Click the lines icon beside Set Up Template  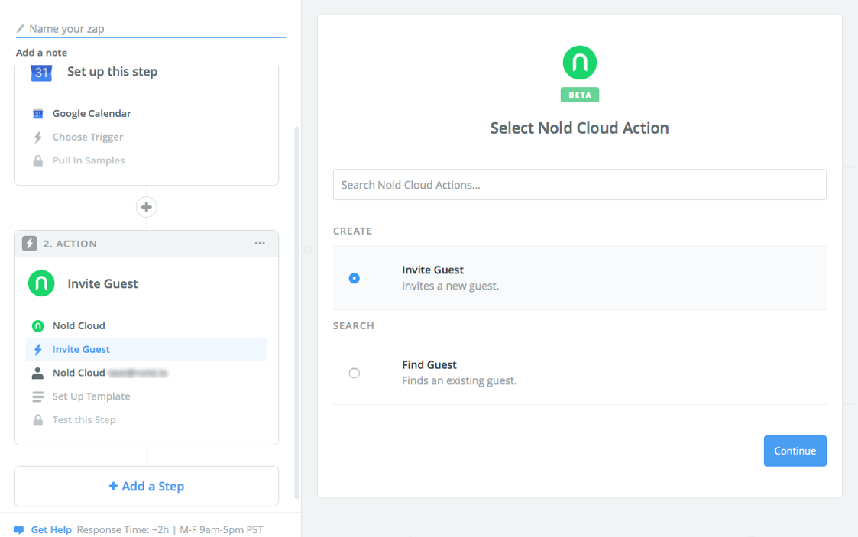(37, 396)
